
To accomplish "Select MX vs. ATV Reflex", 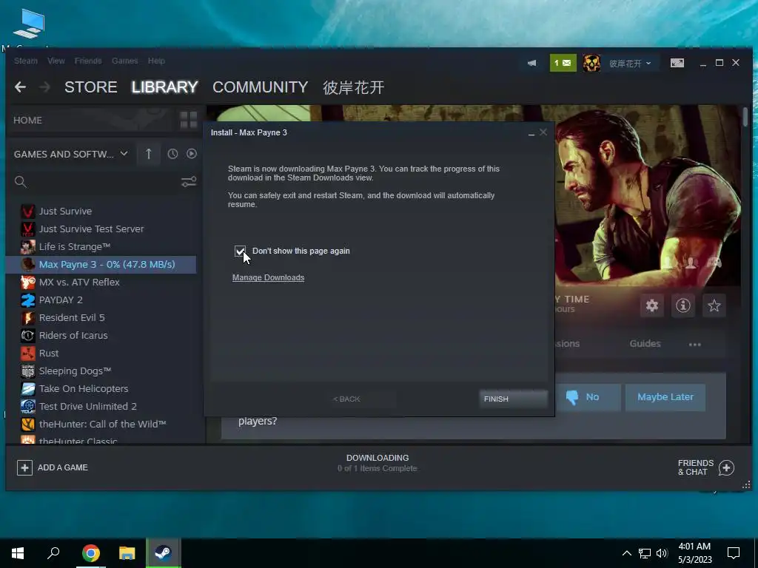I will pos(101,282).
